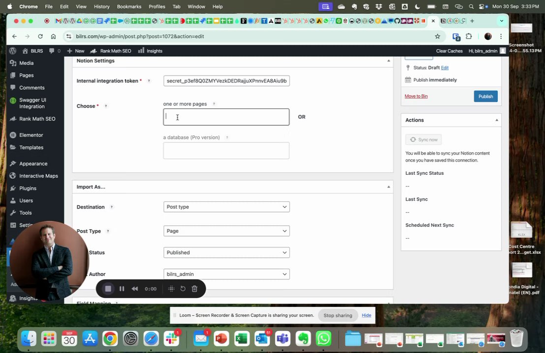This screenshot has height=353, width=545.
Task: Open Spotlight search in menu bar
Action: [x=471, y=6]
